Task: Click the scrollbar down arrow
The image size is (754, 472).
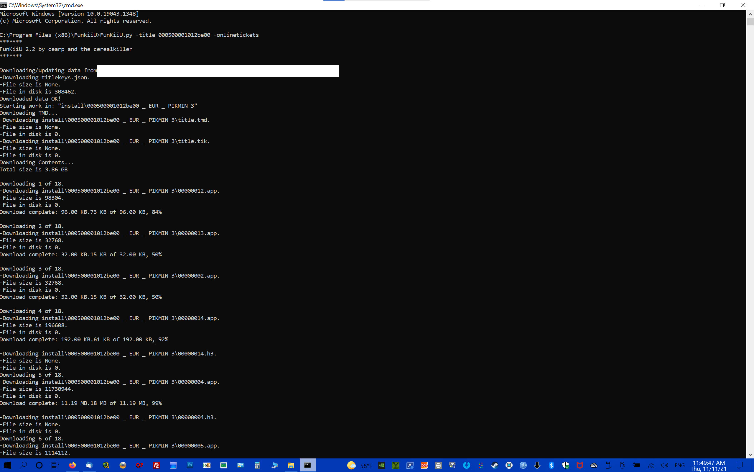Action: pyautogui.click(x=750, y=455)
